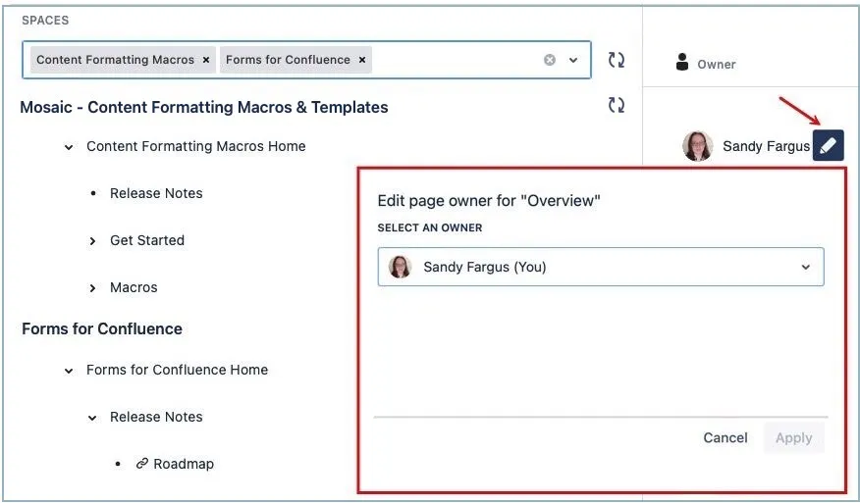Click the SPACES field label
The image size is (860, 503).
click(x=45, y=21)
